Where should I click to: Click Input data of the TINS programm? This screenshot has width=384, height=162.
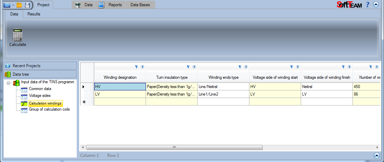click(x=48, y=82)
